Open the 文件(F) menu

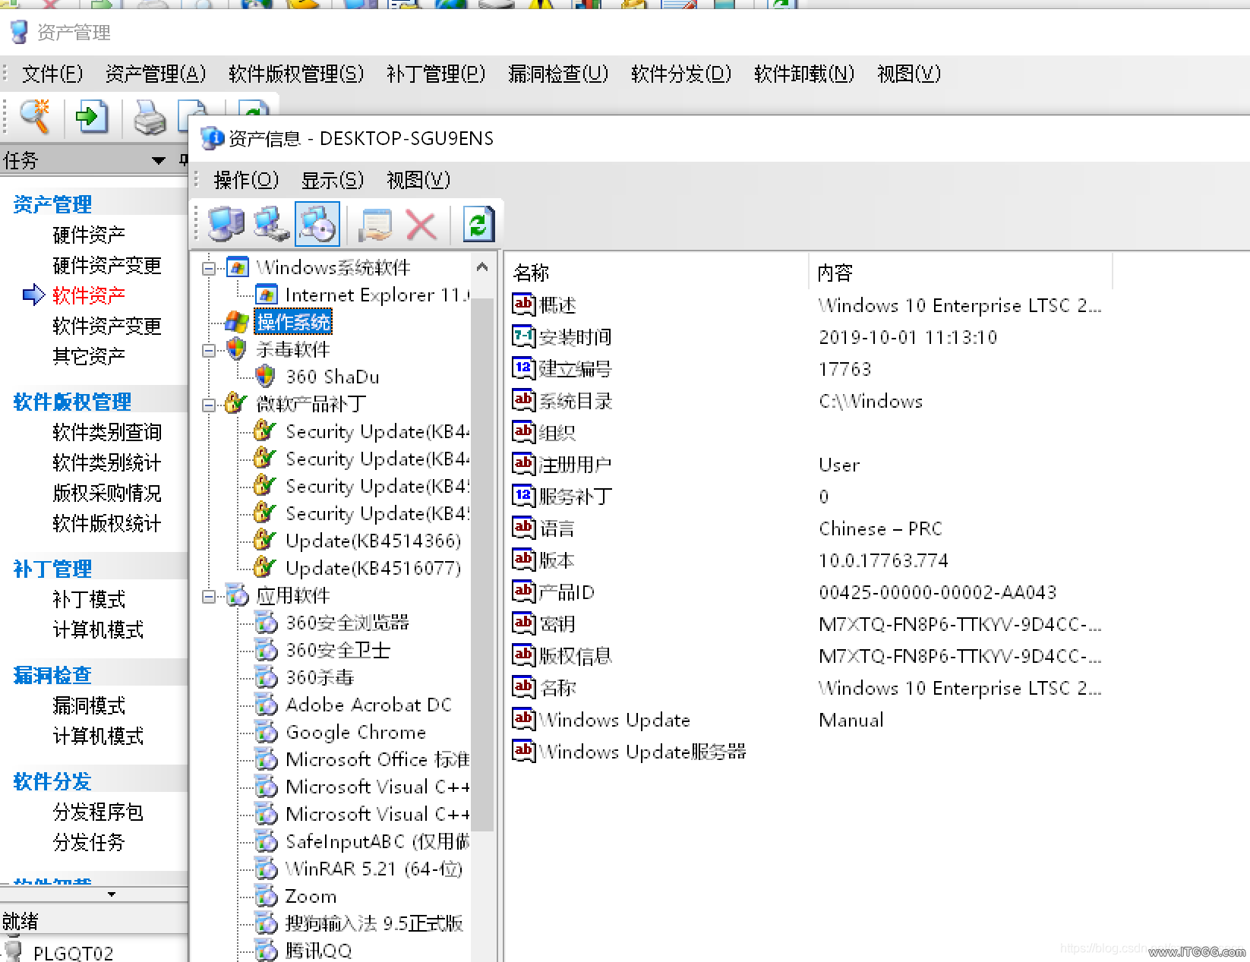[52, 74]
